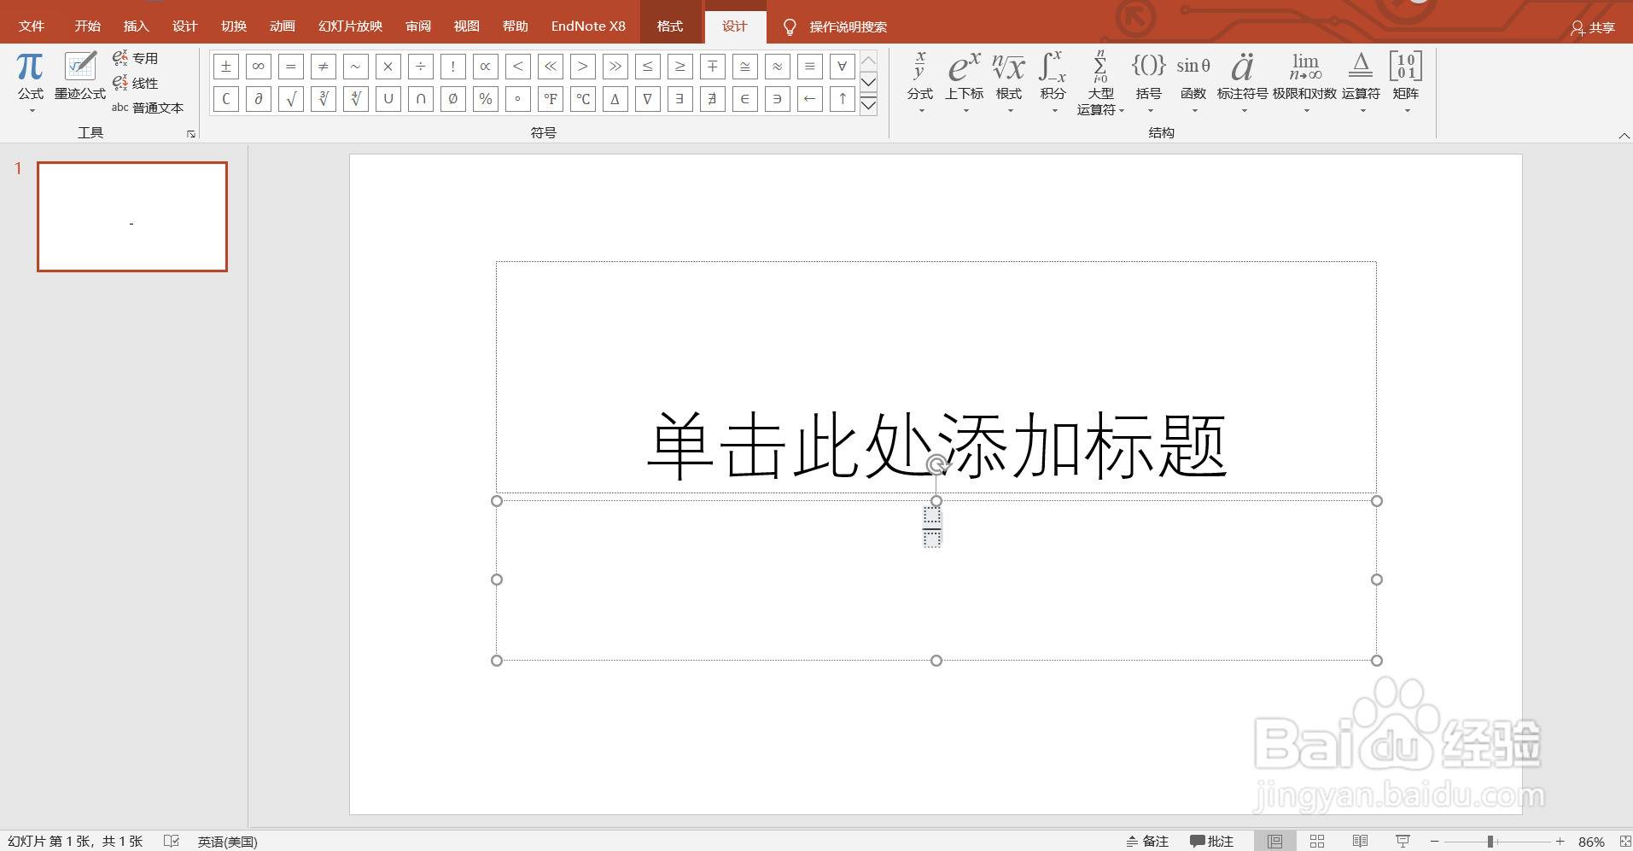This screenshot has width=1633, height=851.
Task: Open the EndNote X8 tab
Action: (589, 26)
